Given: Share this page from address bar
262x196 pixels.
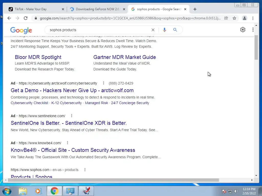Looking at the screenshot, I should pos(226,18).
